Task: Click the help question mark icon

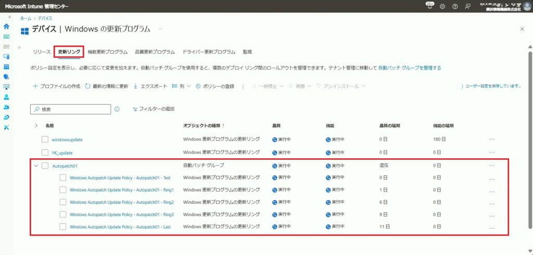Action: pyautogui.click(x=455, y=6)
